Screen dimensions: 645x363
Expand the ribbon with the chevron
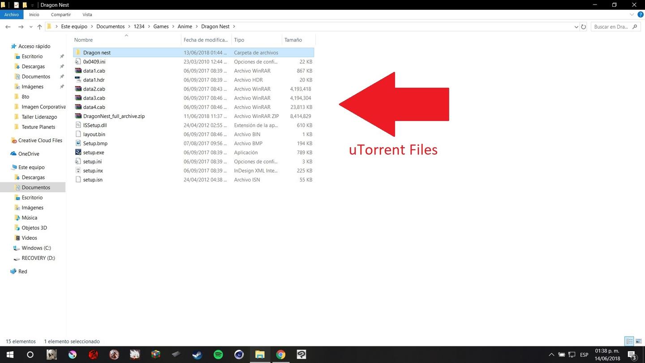pos(632,14)
